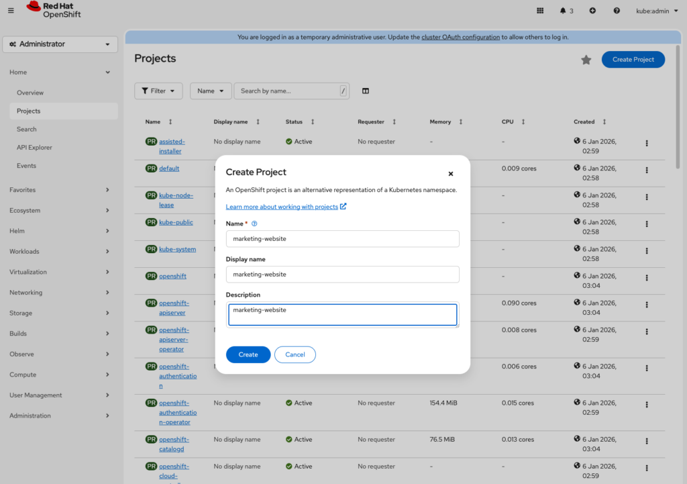Select API Explorer in the sidebar

[x=34, y=148]
